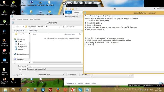Open the Упорядочить dropdown menu

(19, 31)
